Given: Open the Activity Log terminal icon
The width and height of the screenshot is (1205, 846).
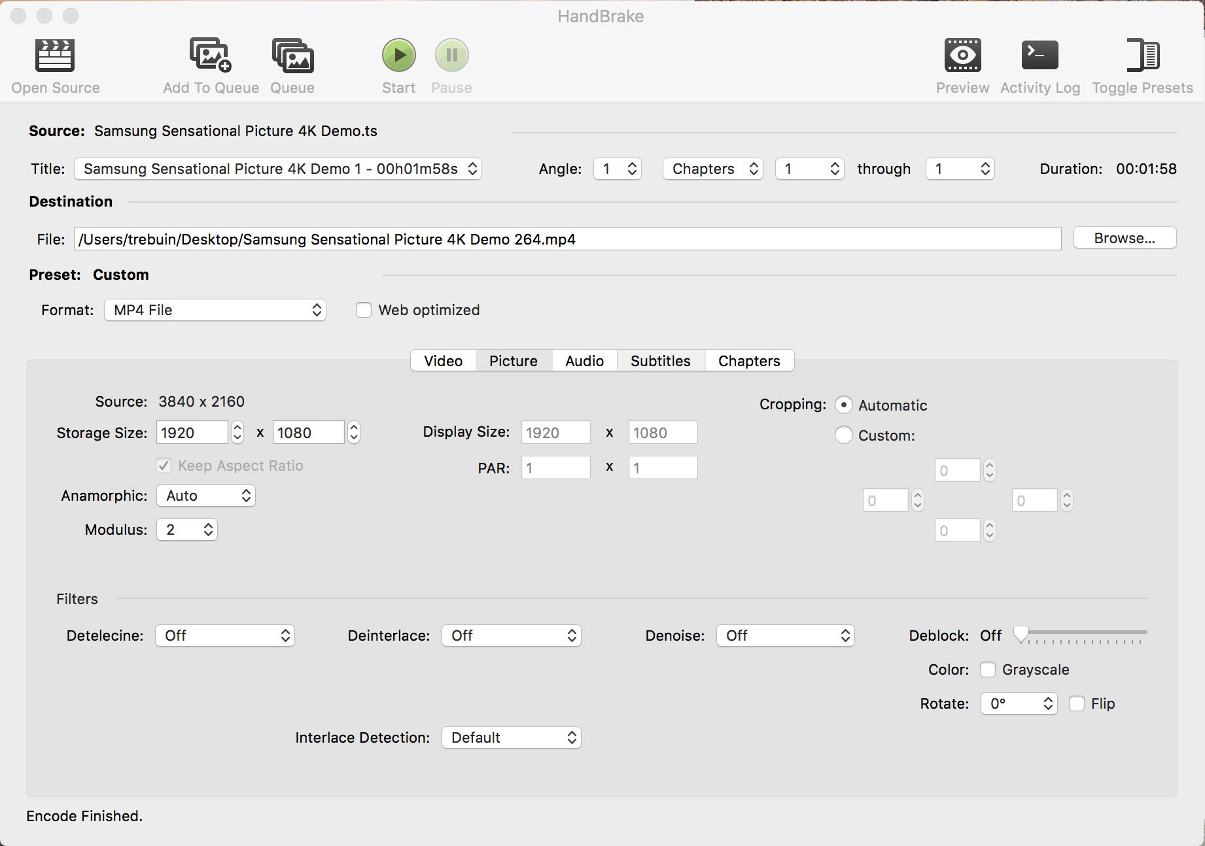Looking at the screenshot, I should tap(1039, 55).
